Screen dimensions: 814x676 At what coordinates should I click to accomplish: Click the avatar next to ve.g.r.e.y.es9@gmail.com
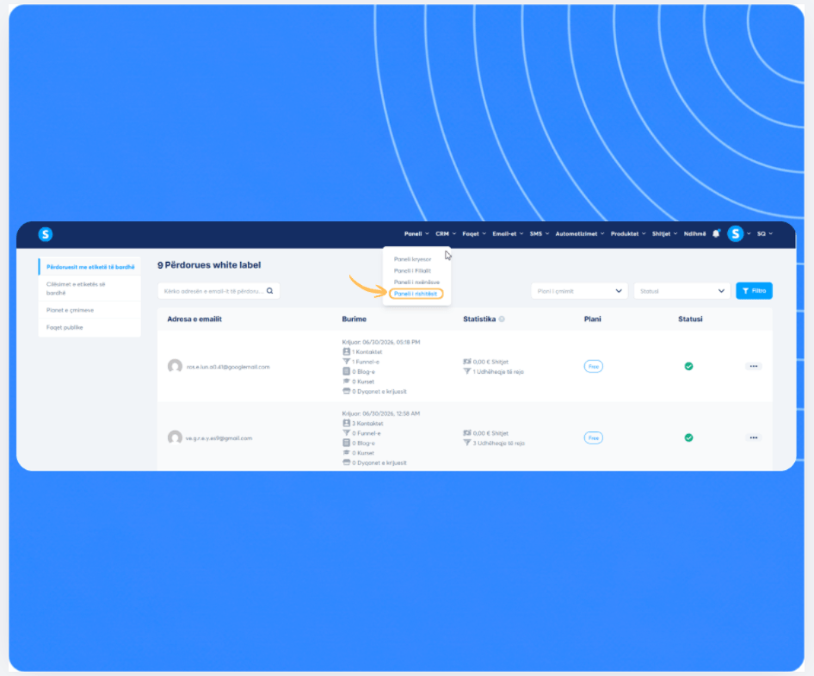coord(175,437)
